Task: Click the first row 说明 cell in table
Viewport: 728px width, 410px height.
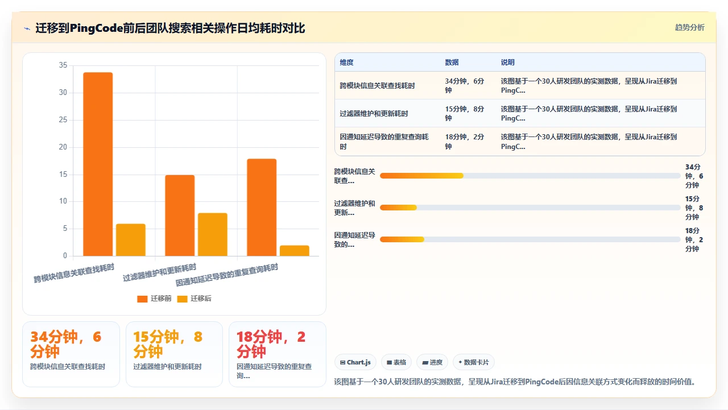Action: coord(589,86)
